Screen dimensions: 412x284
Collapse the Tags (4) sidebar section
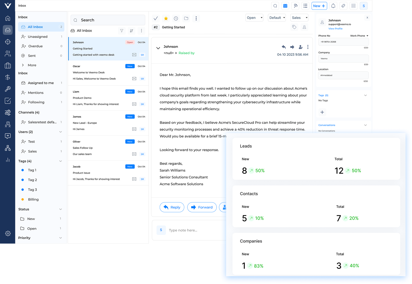(x=61, y=161)
